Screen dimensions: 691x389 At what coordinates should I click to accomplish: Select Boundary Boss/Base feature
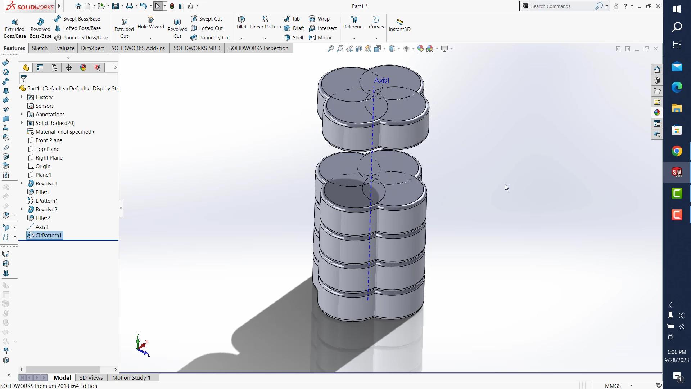point(81,37)
